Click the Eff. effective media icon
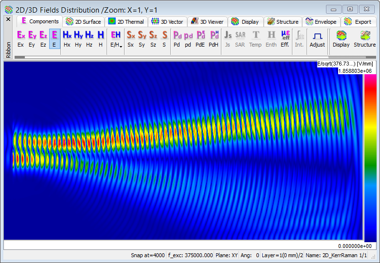The image size is (380, 263). pos(285,38)
